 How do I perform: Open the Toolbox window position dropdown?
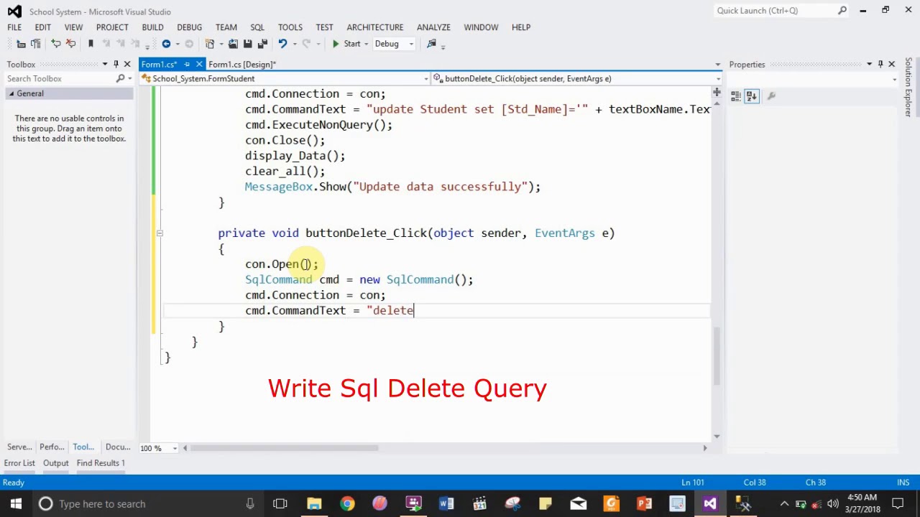[105, 65]
